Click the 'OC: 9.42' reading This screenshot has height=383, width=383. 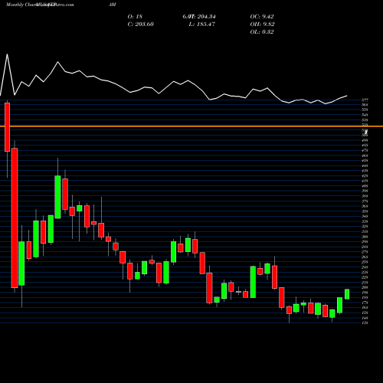point(262,17)
